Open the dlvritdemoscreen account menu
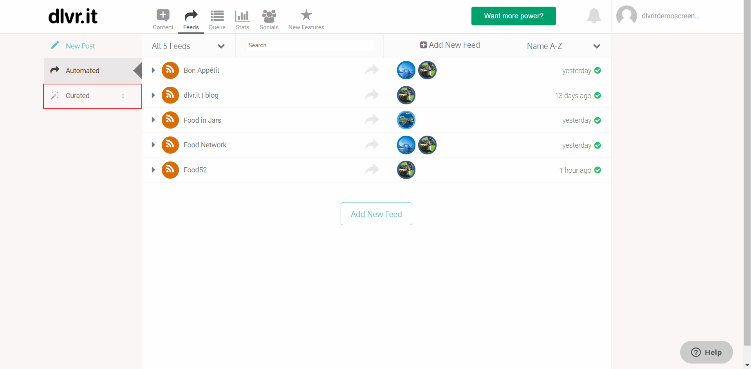 [670, 16]
